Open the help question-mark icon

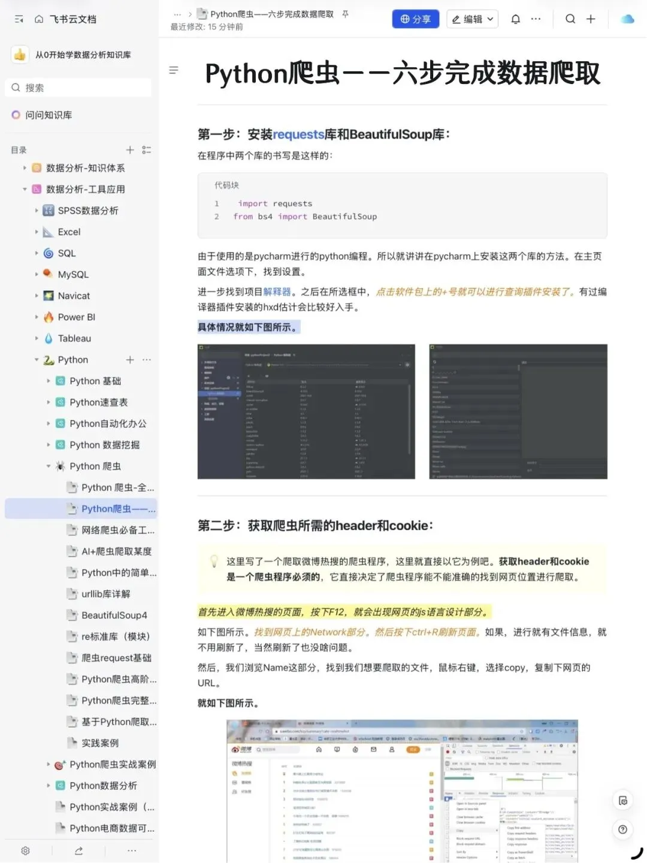pos(623,829)
